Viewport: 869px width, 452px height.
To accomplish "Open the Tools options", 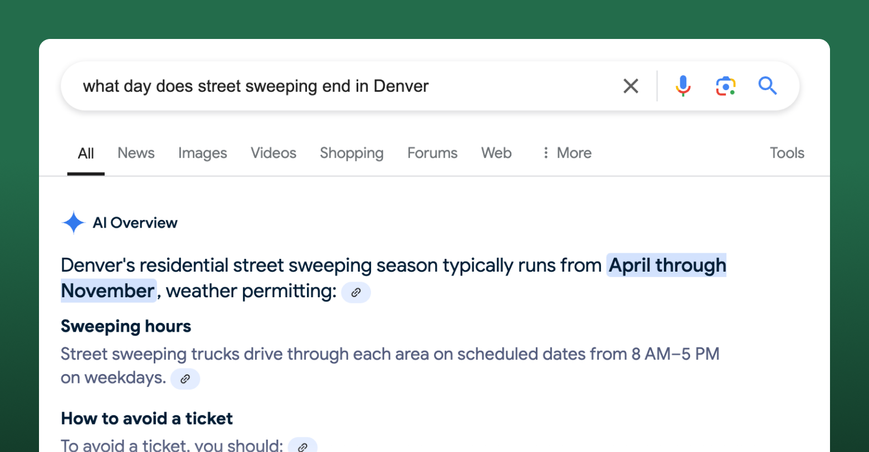I will (x=787, y=153).
